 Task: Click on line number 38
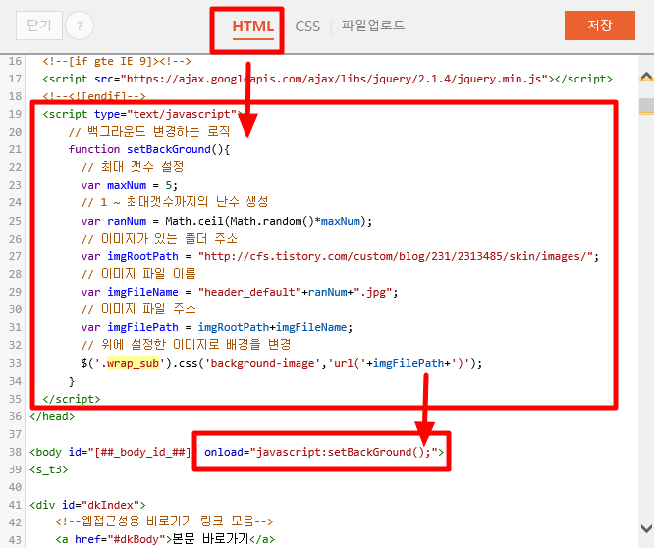click(x=15, y=452)
